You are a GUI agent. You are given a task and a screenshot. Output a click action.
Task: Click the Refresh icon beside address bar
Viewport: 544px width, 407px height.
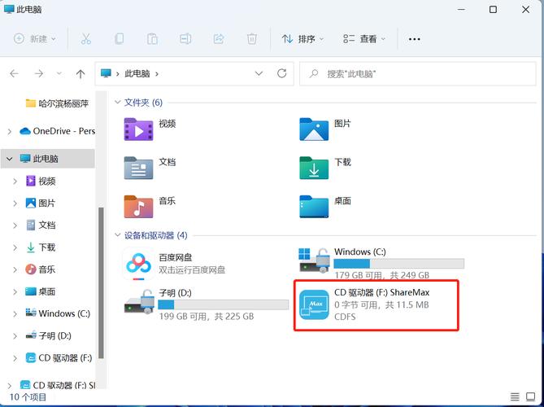[x=281, y=73]
